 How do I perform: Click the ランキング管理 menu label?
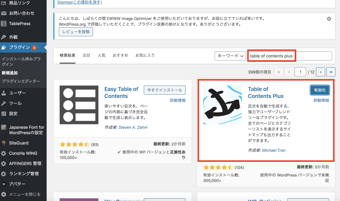24,174
